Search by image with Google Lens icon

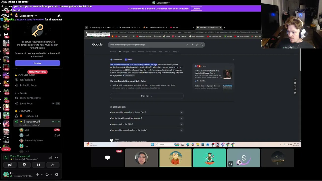coord(197,45)
